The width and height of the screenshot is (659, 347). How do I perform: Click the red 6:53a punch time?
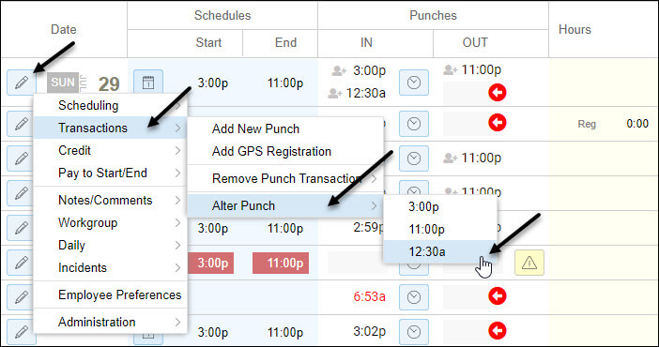pos(369,296)
